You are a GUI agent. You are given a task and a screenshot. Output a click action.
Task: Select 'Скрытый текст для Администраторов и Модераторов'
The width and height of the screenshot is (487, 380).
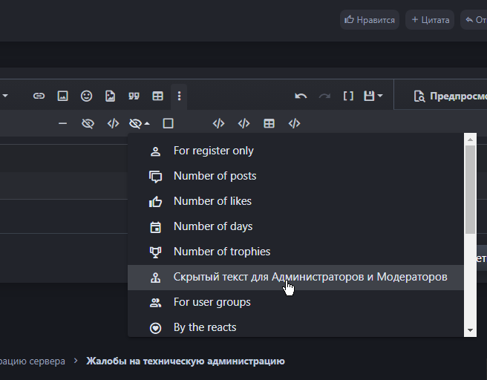point(310,277)
